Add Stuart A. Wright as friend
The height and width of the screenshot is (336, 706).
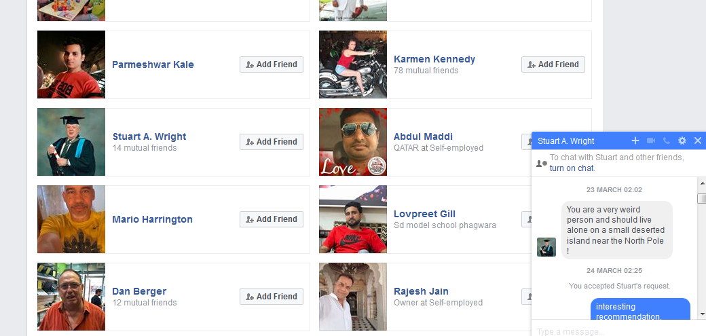tap(272, 142)
